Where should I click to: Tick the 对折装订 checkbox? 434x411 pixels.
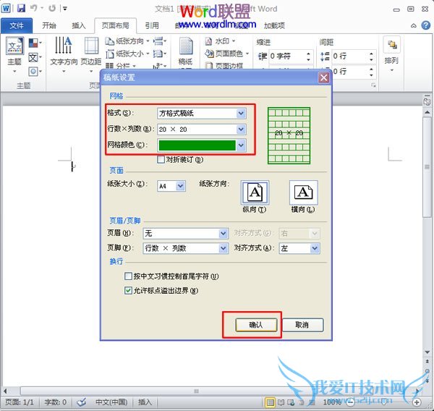tap(161, 159)
